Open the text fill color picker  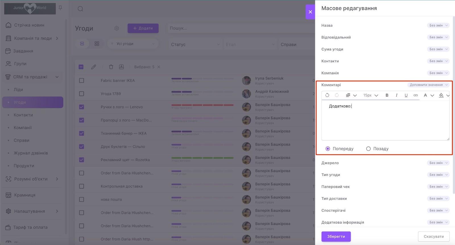tap(441, 95)
